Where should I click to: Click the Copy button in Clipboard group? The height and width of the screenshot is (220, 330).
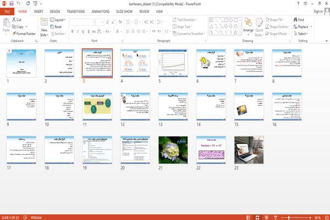click(18, 27)
